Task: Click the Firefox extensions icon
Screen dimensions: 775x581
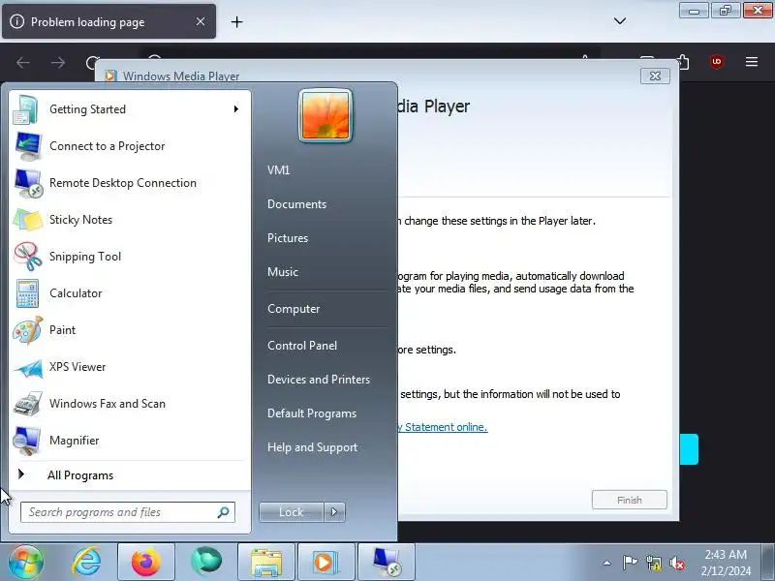Action: 683,62
